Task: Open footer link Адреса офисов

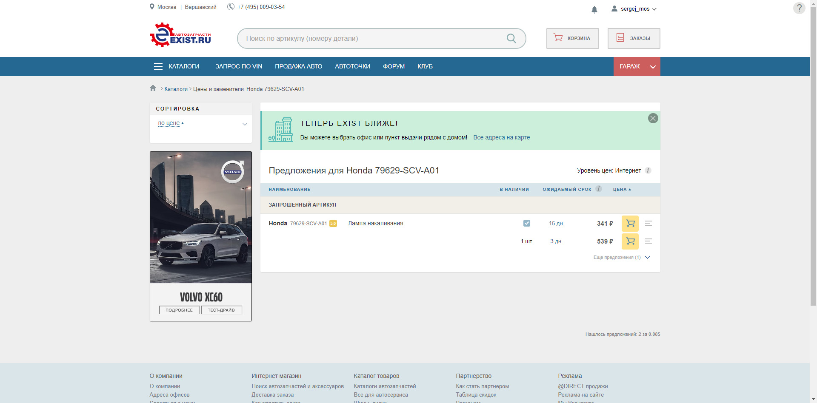Action: pyautogui.click(x=169, y=394)
